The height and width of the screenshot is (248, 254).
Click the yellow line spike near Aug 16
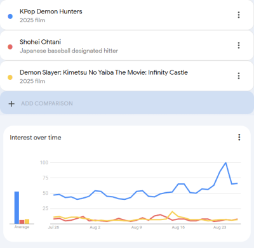[x=172, y=212]
